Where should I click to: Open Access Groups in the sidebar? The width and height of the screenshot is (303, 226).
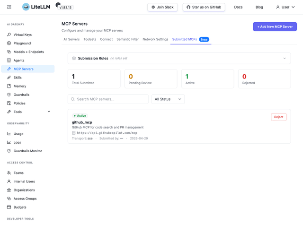tap(28, 199)
